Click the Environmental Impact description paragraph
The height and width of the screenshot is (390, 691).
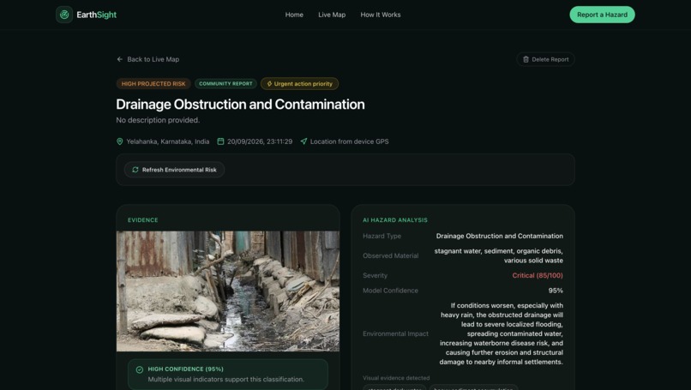click(501, 333)
